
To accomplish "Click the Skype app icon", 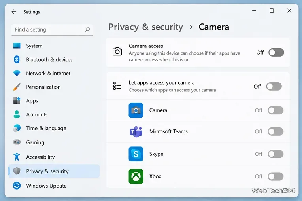I will [x=136, y=154].
